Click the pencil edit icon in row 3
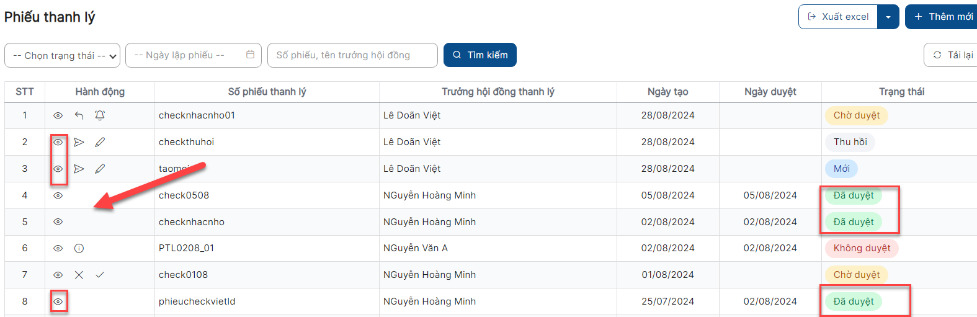 click(x=100, y=169)
